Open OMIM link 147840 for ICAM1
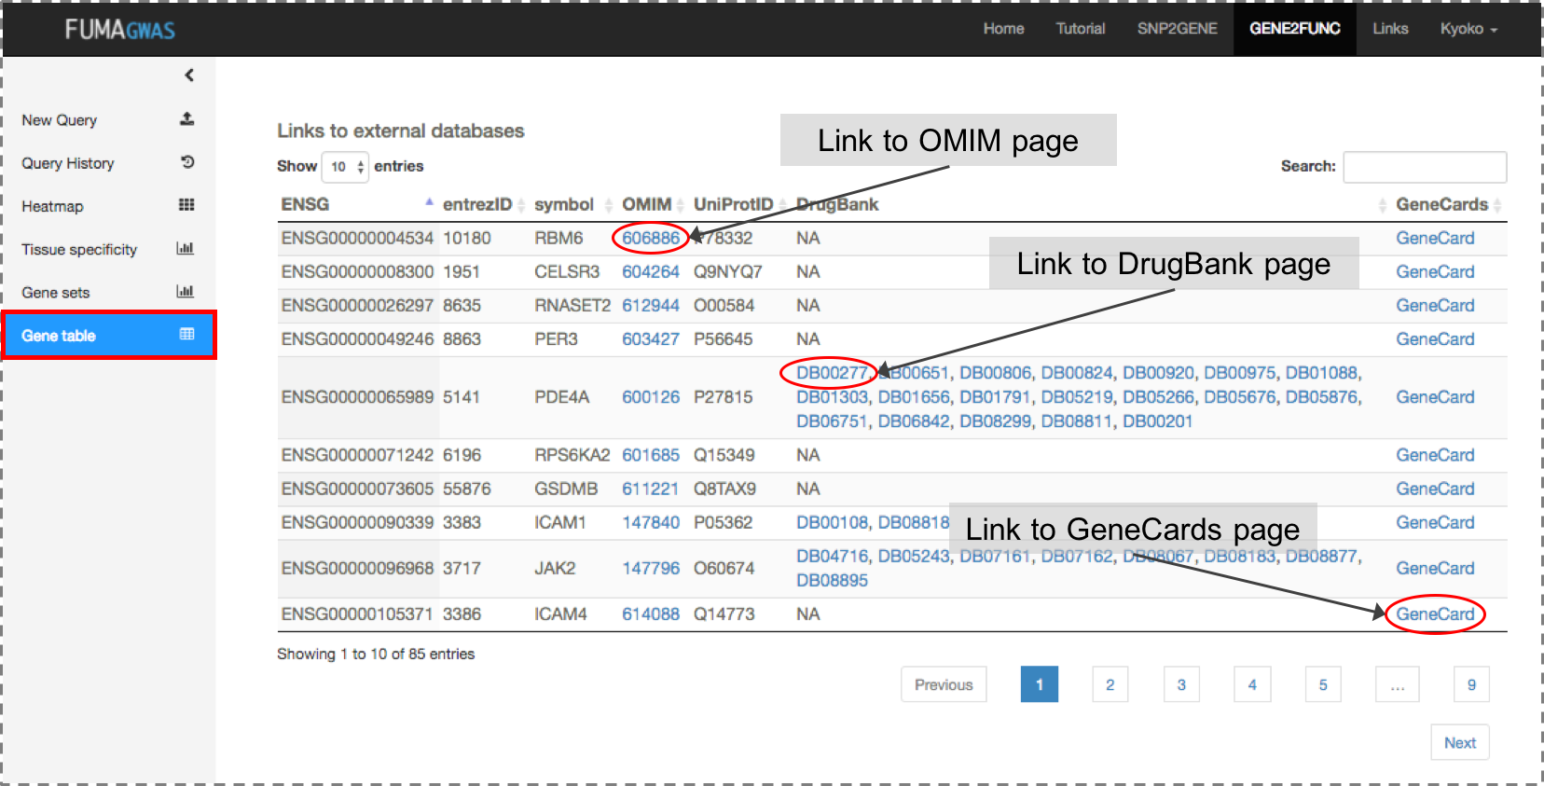Image resolution: width=1544 pixels, height=786 pixels. point(651,522)
